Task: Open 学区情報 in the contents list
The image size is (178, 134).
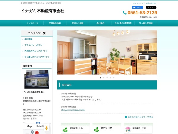Action: click(28, 39)
